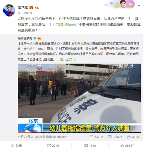
Task: Toggle 收藏 to favorite this post
Action: (16, 146)
